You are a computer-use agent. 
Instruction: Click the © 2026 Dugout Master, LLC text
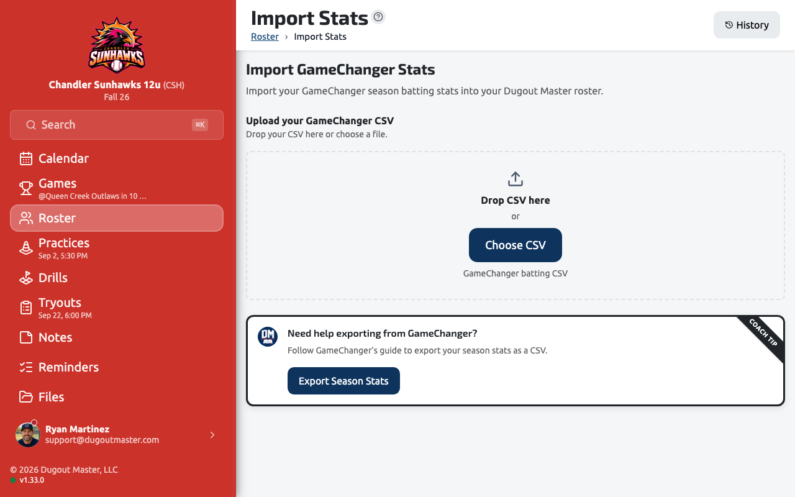pyautogui.click(x=64, y=470)
